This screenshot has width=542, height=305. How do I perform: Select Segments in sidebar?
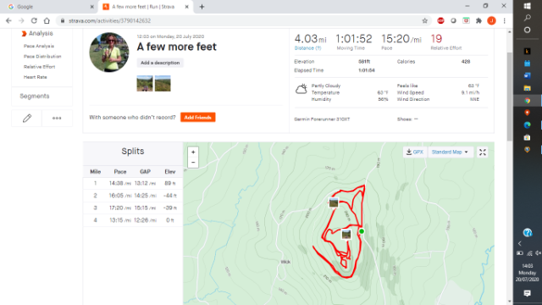(x=35, y=96)
